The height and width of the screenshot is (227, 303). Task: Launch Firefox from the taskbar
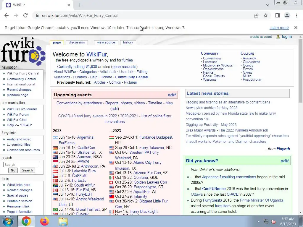click(44, 221)
